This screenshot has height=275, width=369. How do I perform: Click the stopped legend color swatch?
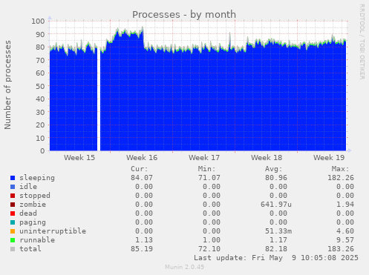click(x=13, y=196)
